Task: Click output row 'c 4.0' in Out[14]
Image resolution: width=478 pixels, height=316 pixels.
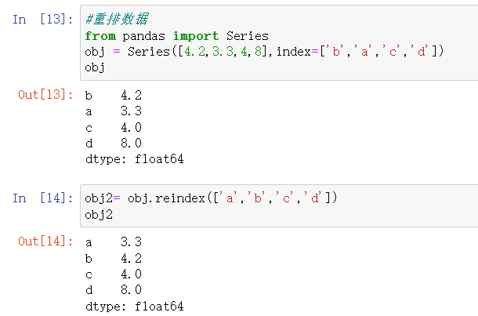Action: pyautogui.click(x=114, y=274)
